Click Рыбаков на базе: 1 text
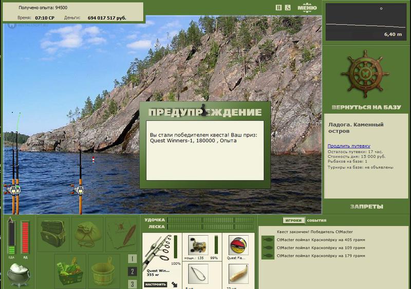 click(x=347, y=161)
